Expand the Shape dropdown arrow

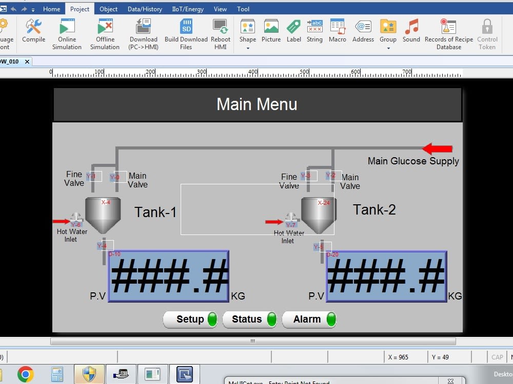point(247,48)
